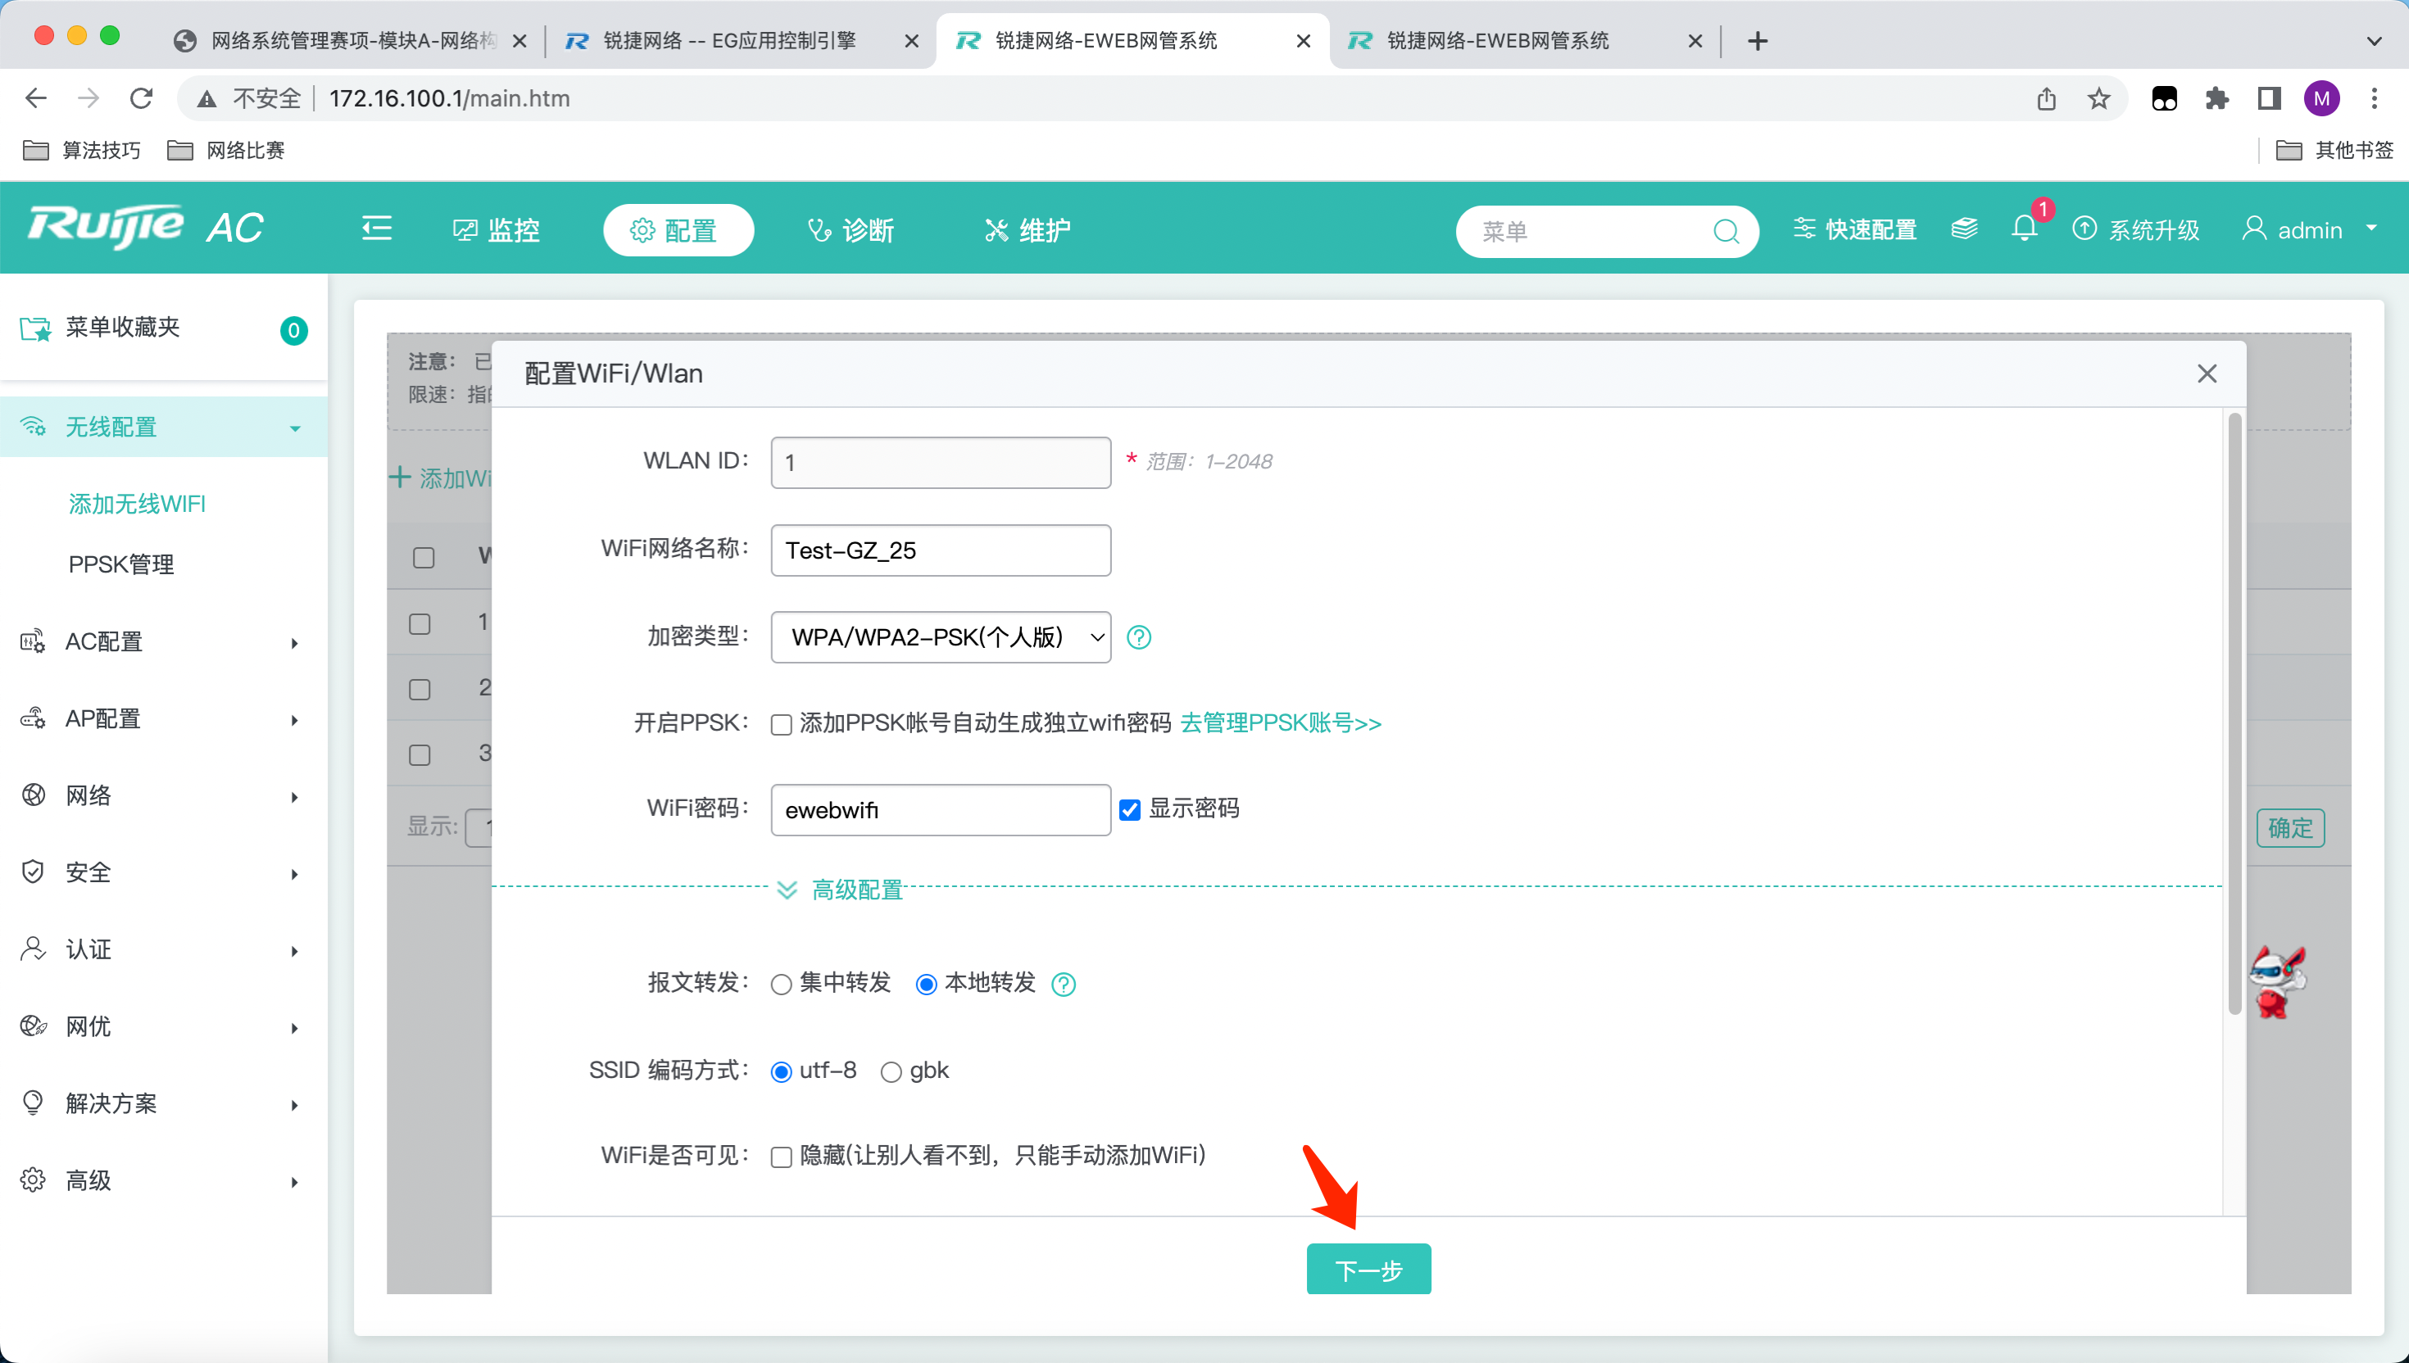
Task: Select centralized forwarding radio button
Action: [781, 984]
